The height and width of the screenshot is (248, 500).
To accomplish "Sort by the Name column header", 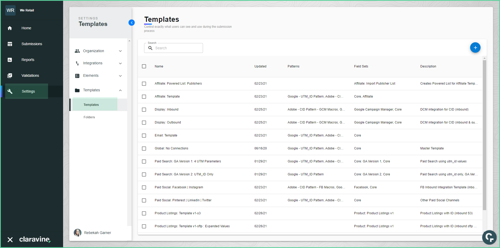I will [159, 66].
